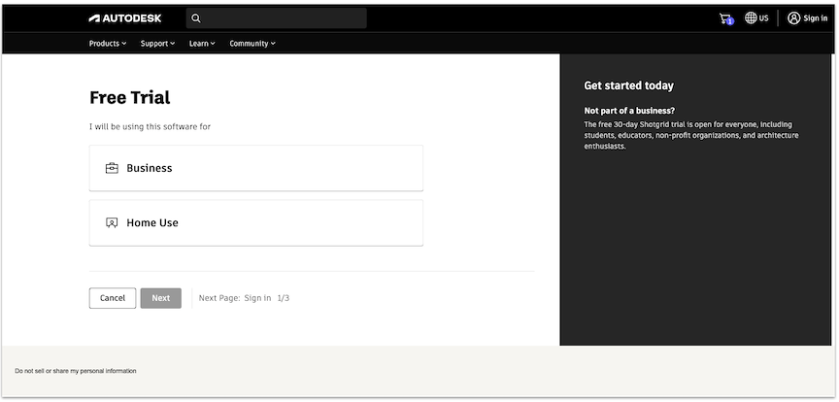Expand the Products menu
The width and height of the screenshot is (839, 402).
click(108, 44)
